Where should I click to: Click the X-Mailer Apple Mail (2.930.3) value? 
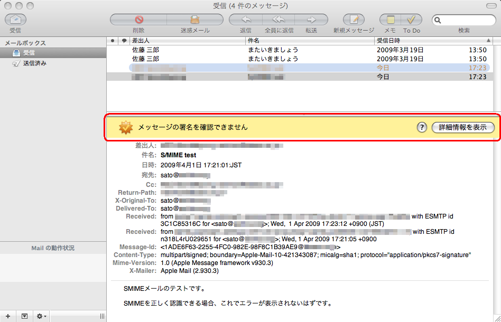click(190, 271)
